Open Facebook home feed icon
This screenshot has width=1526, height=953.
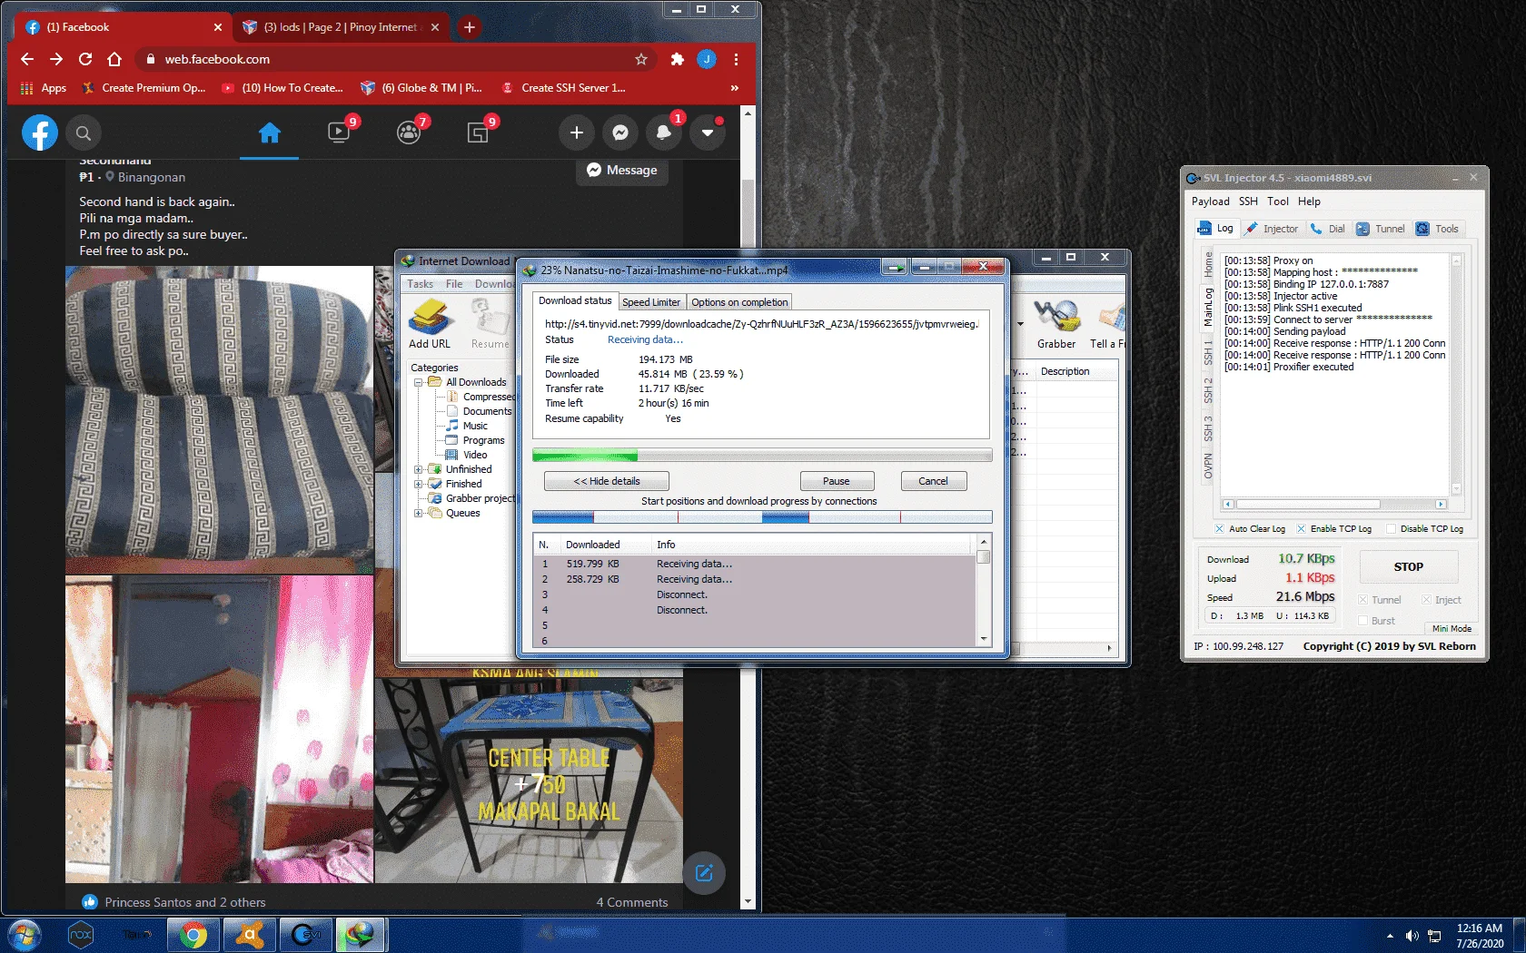(270, 133)
